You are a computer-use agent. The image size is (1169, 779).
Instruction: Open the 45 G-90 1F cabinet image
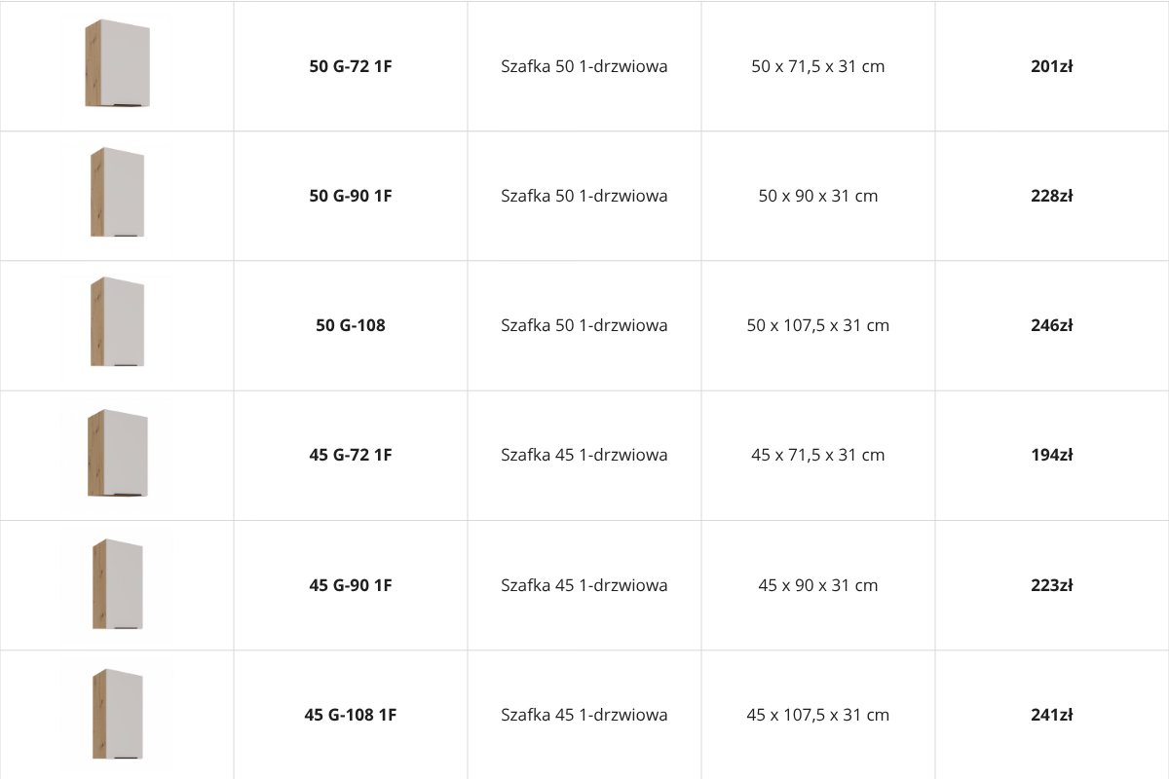click(x=117, y=584)
